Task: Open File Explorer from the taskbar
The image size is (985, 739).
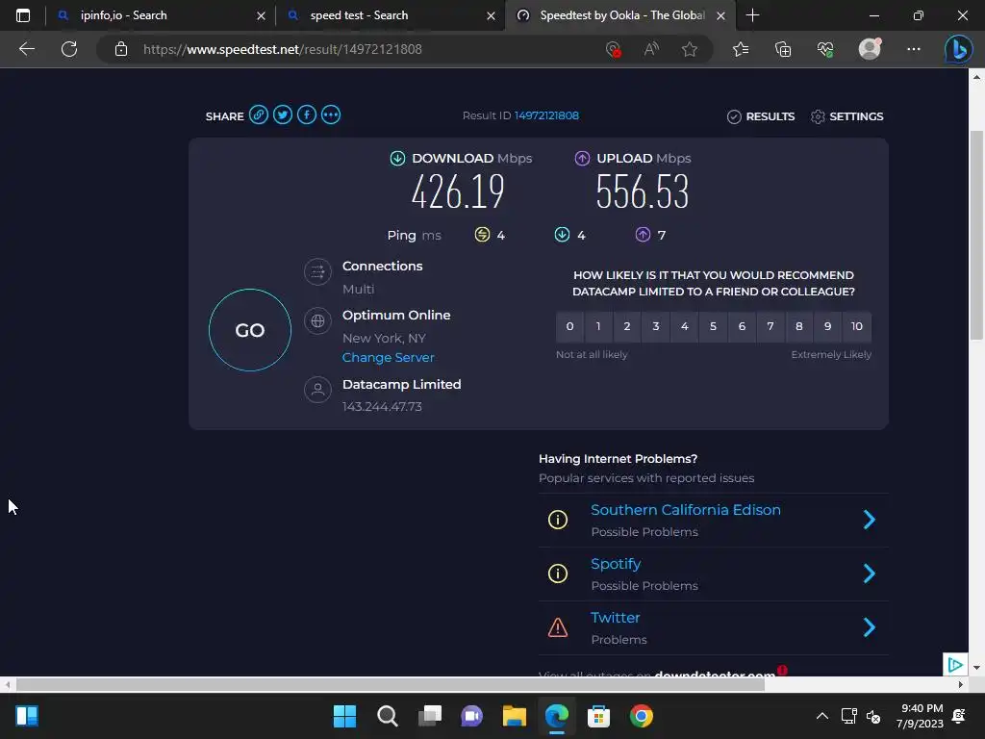Action: (514, 716)
